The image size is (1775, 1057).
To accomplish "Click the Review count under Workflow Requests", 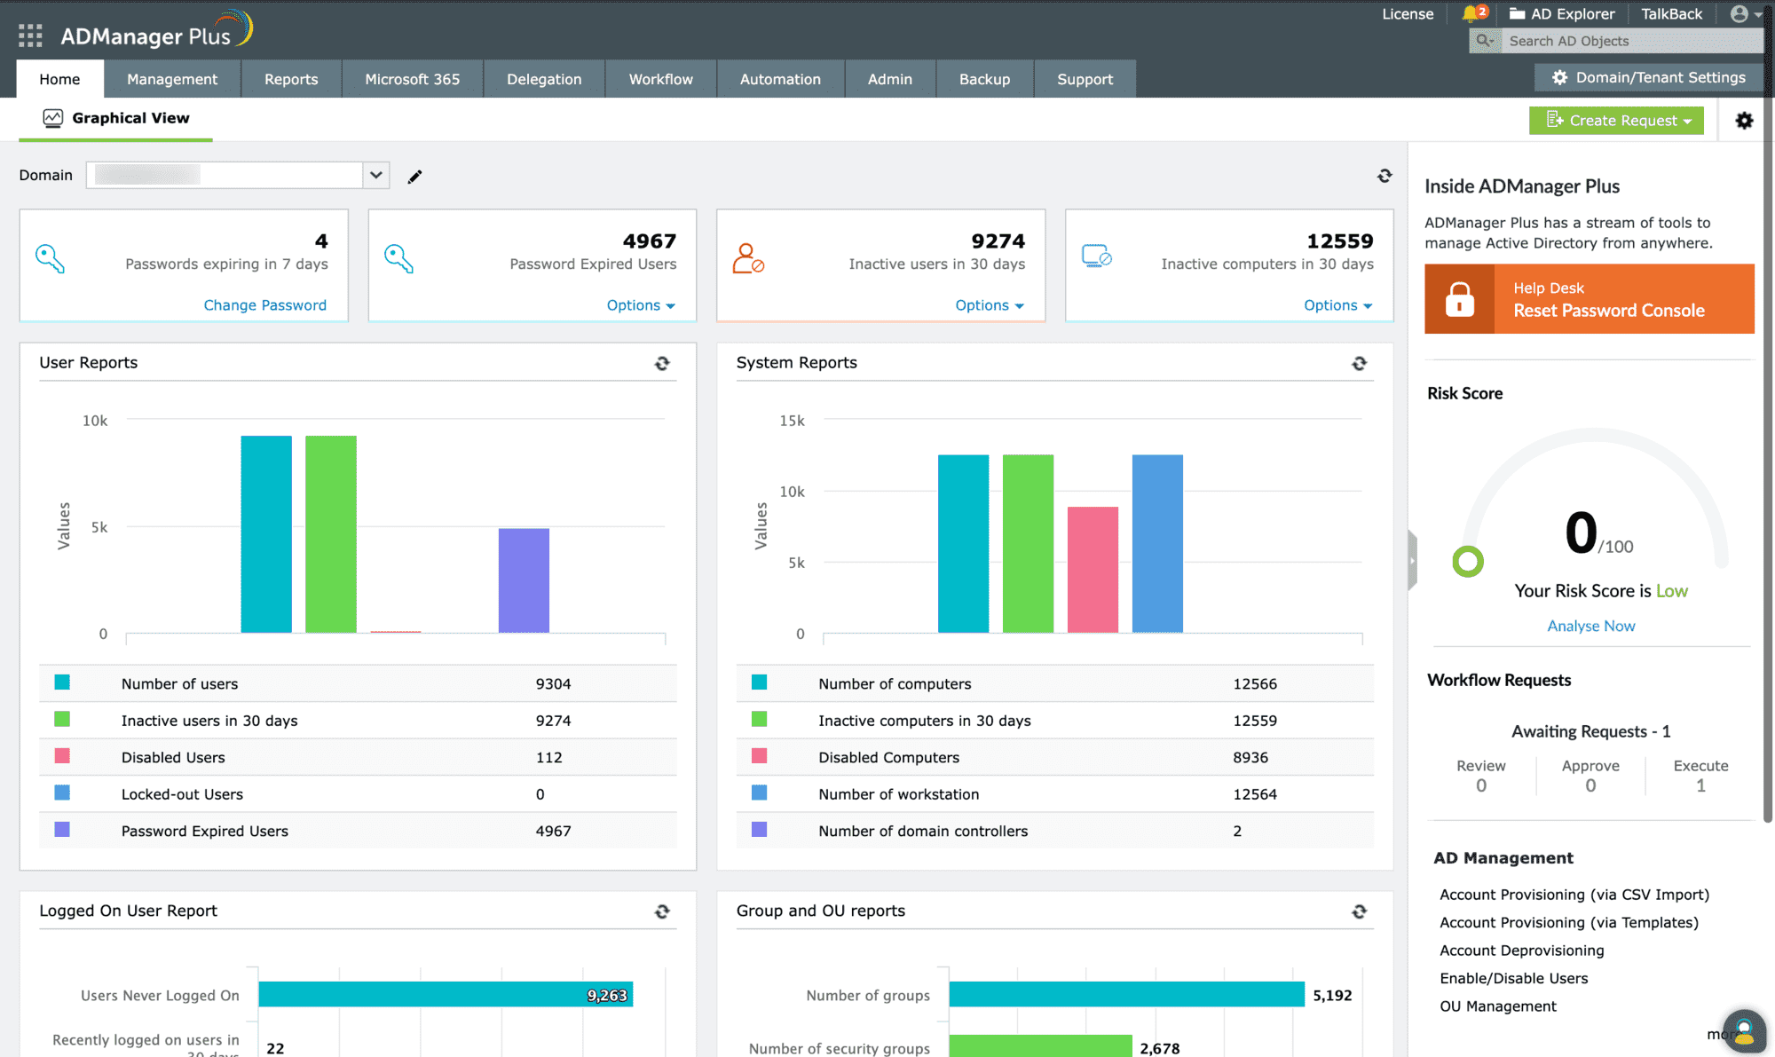I will [1481, 785].
